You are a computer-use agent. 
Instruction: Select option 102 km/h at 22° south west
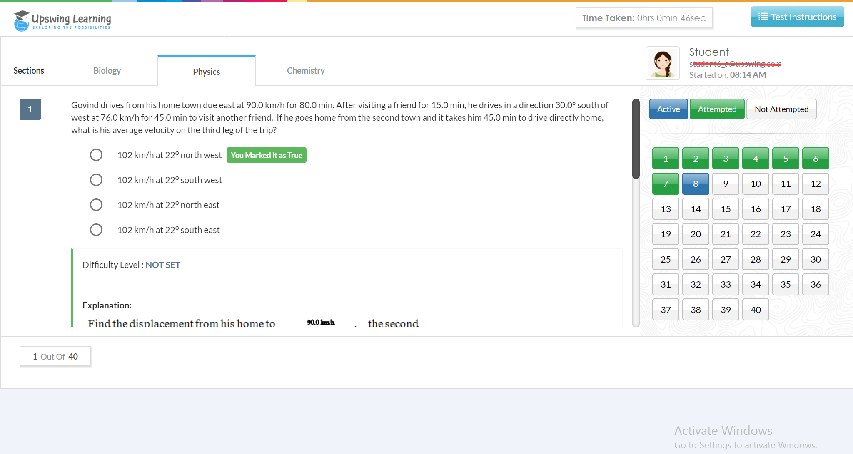click(96, 180)
